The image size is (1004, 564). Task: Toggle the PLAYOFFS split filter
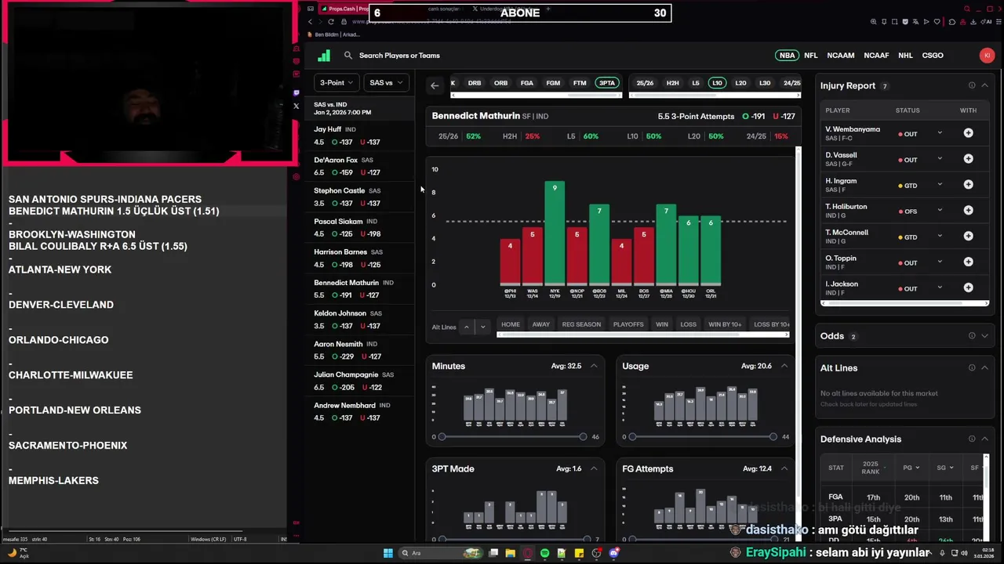pyautogui.click(x=628, y=324)
